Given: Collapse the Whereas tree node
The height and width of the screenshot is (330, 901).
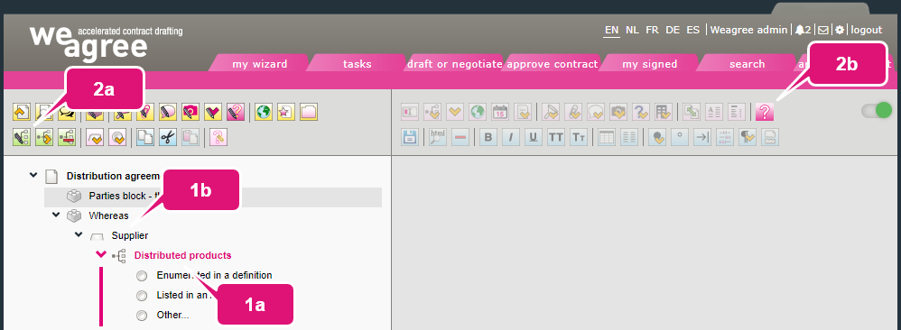Looking at the screenshot, I should [56, 215].
